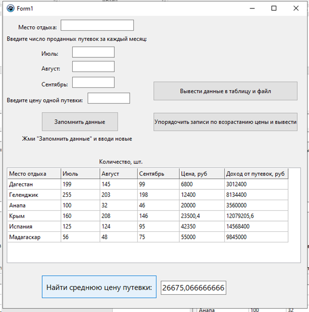Click "Найти среднюю цену путевки" button

click(99, 287)
